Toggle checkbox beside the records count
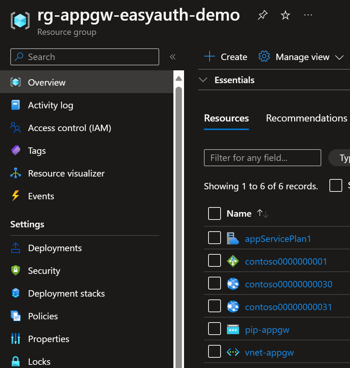The image size is (350, 368). point(336,185)
